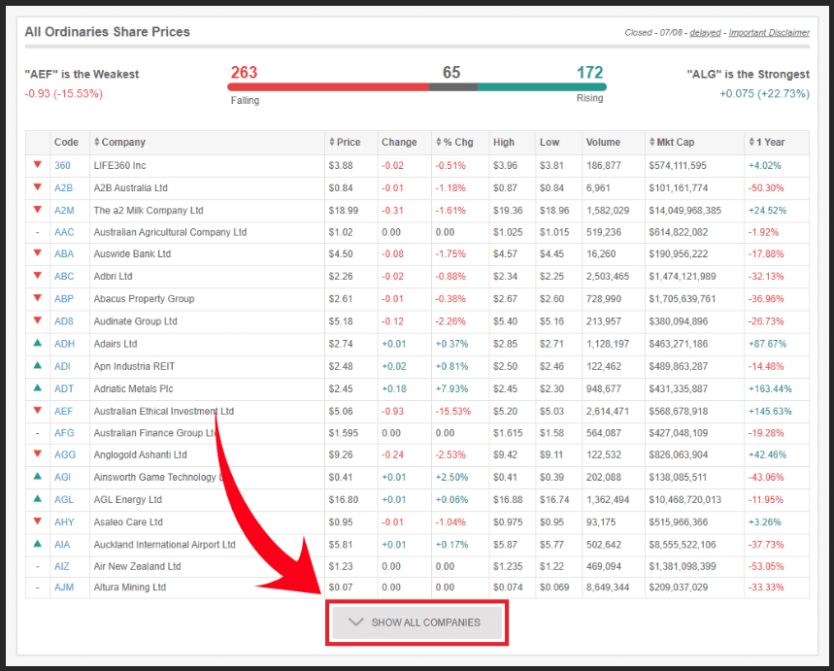This screenshot has height=671, width=834.
Task: Click the Volume column header
Action: (x=603, y=142)
